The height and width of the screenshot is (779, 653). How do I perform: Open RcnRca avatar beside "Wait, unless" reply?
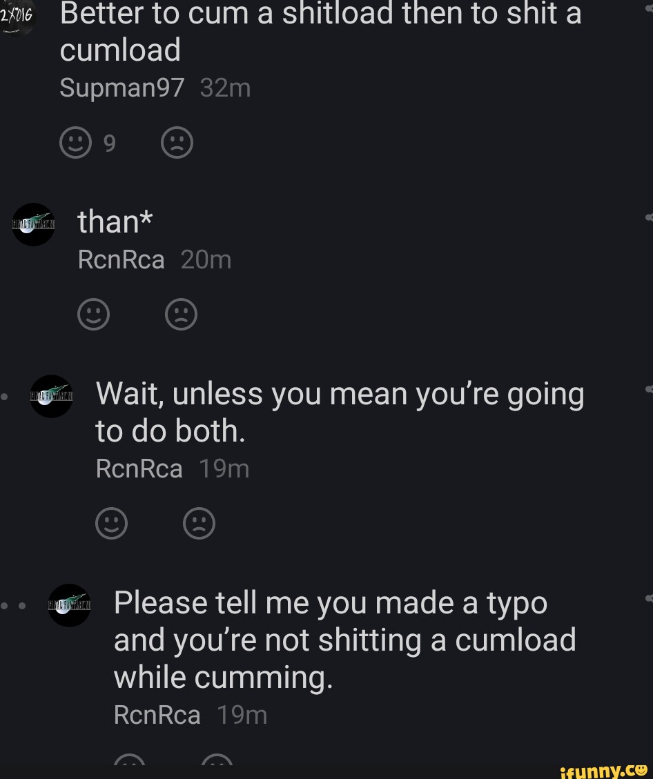pyautogui.click(x=51, y=396)
